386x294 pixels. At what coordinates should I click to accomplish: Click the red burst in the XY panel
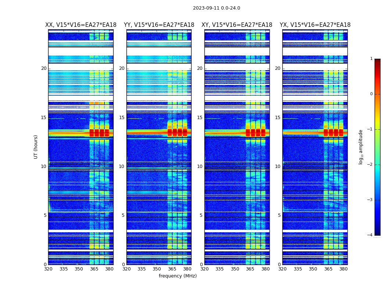255,133
